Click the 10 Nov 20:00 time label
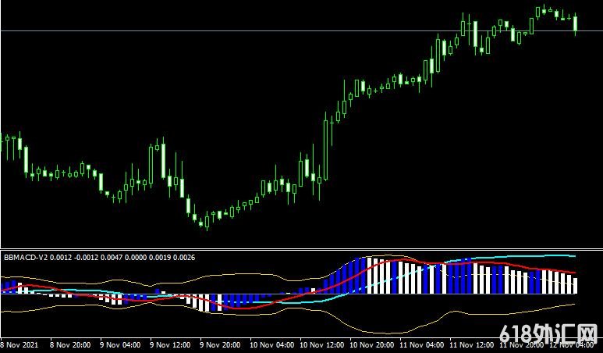The height and width of the screenshot is (353, 603). pos(372,344)
